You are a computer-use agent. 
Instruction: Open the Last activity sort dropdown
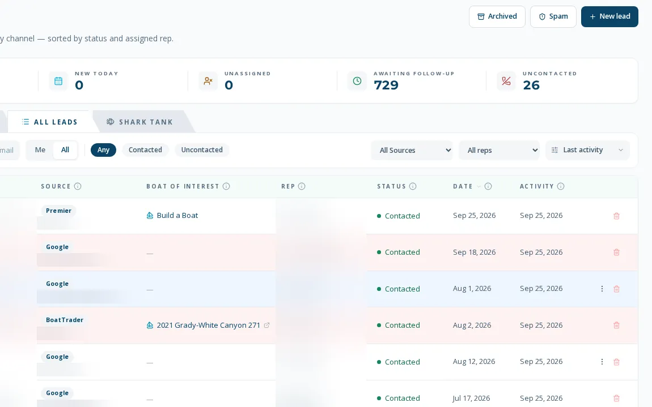[587, 150]
